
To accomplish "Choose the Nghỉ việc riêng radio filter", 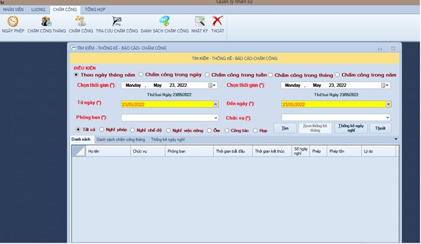I will (168, 130).
